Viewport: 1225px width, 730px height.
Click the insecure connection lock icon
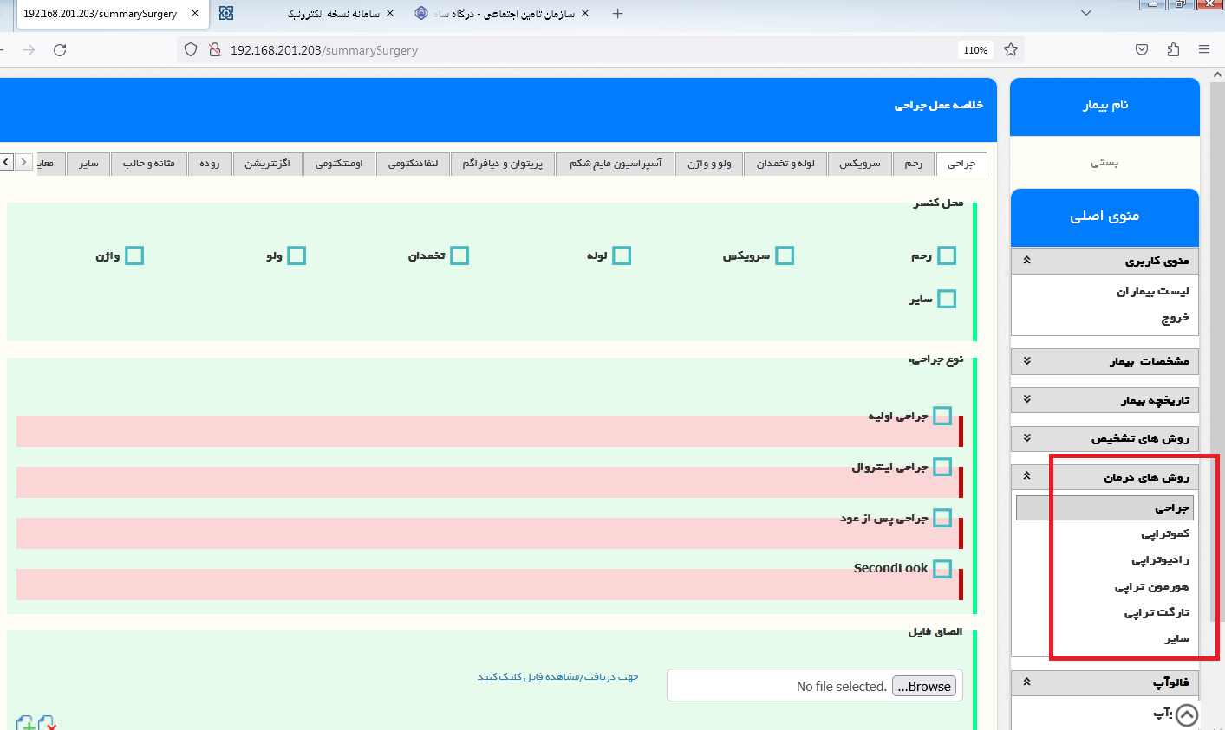coord(215,50)
